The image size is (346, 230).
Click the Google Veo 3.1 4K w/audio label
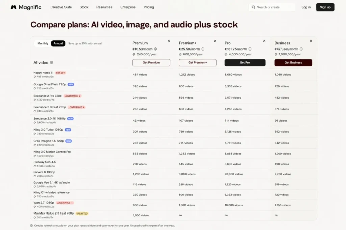[x=52, y=182]
